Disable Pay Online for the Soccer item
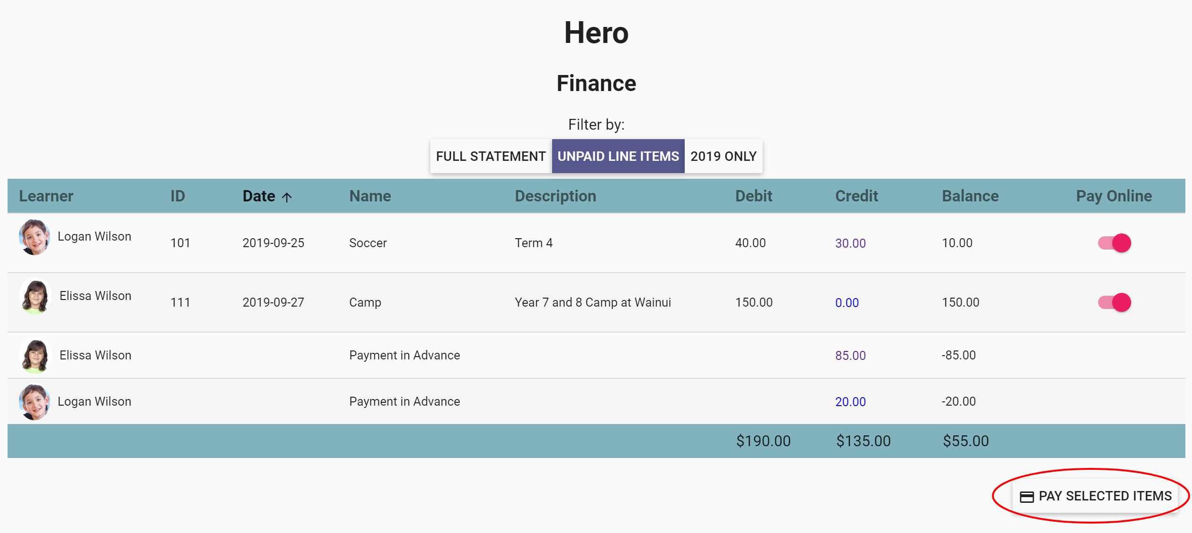 [x=1114, y=243]
